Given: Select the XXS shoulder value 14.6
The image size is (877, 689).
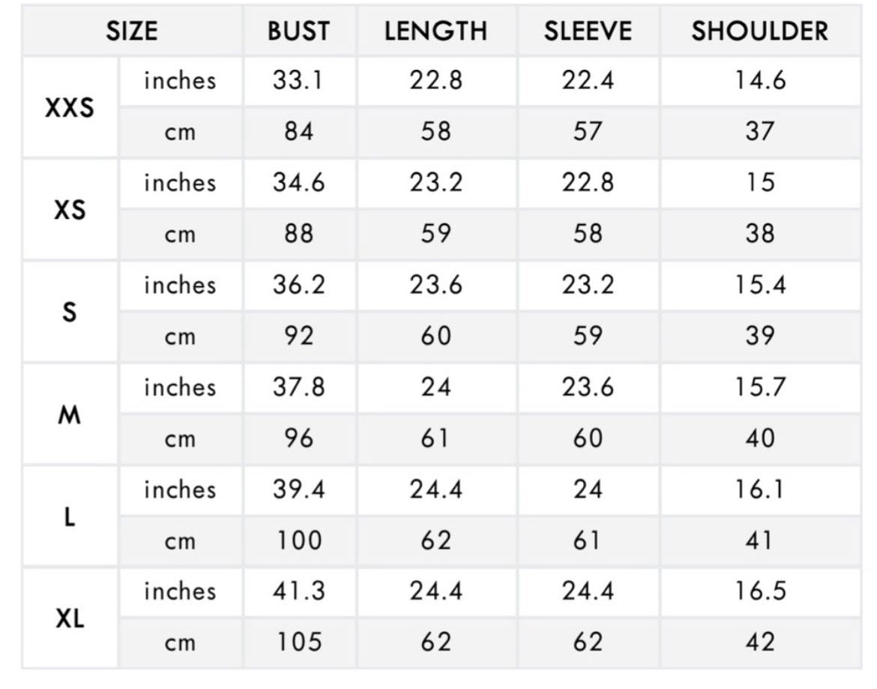Looking at the screenshot, I should point(760,80).
